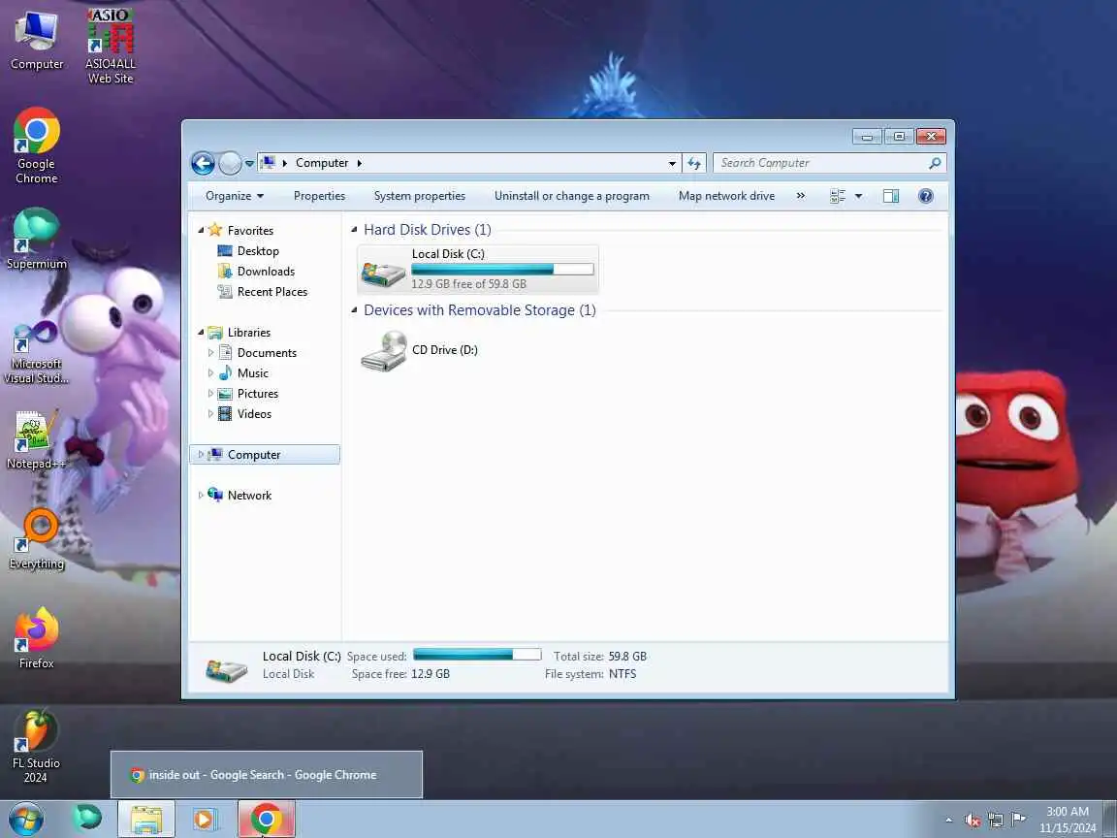Open the address bar history dropdown
Image resolution: width=1117 pixels, height=838 pixels.
672,163
